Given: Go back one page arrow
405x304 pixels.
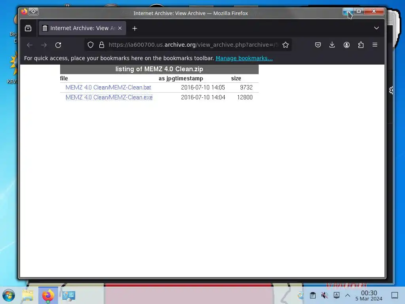Looking at the screenshot, I should [x=30, y=45].
